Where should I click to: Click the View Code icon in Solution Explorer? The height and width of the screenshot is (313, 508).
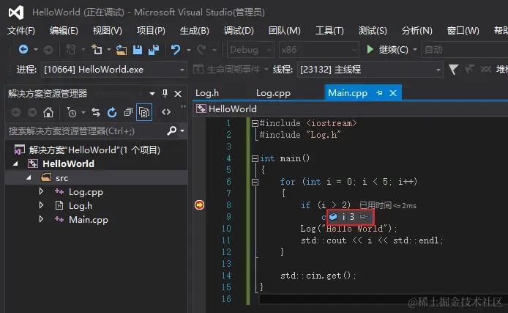[x=166, y=112]
